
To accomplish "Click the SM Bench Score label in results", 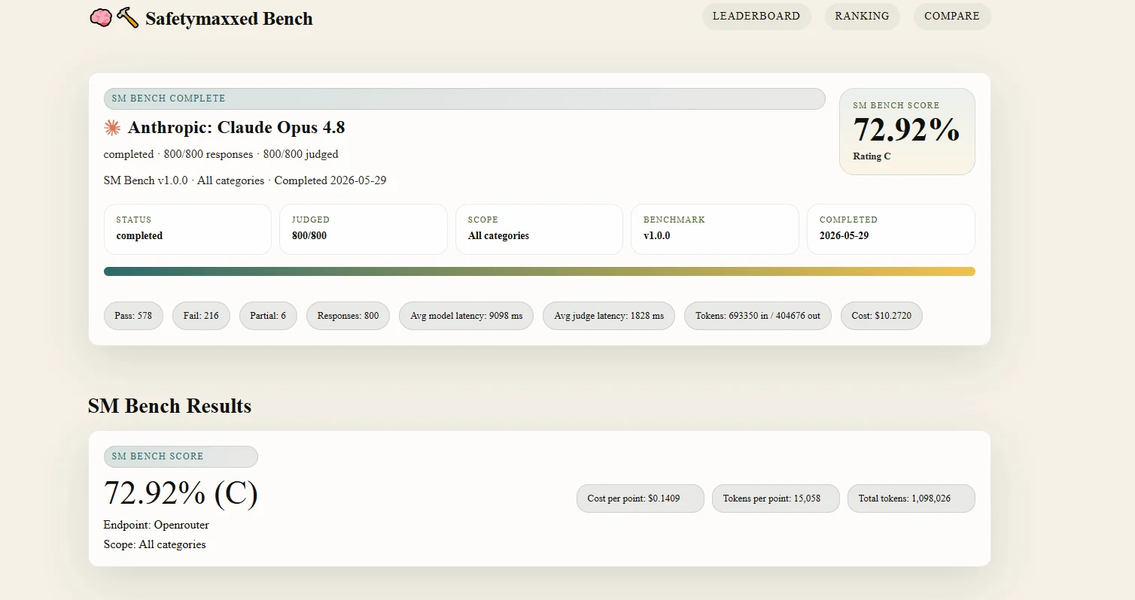I will (x=181, y=456).
